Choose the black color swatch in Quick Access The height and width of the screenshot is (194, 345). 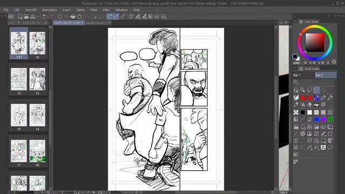(303, 113)
